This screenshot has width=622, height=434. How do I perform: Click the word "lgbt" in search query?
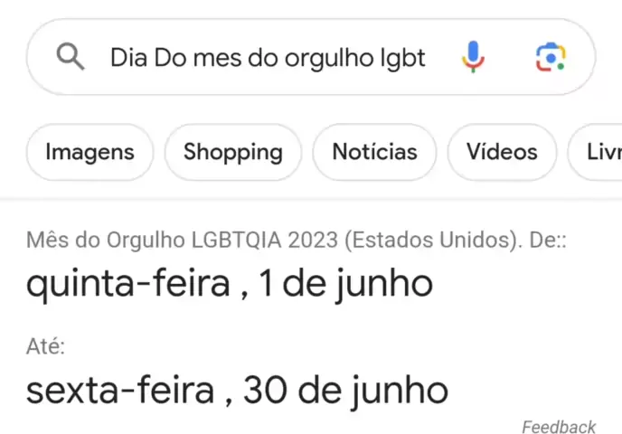click(403, 58)
